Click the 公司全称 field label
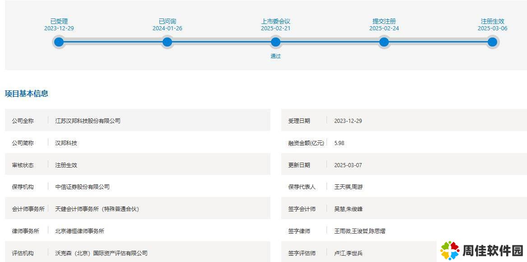 [23, 121]
